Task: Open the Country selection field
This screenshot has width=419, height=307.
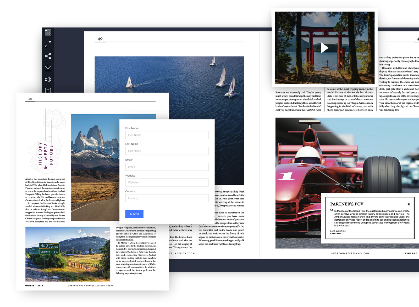Action: [x=167, y=198]
